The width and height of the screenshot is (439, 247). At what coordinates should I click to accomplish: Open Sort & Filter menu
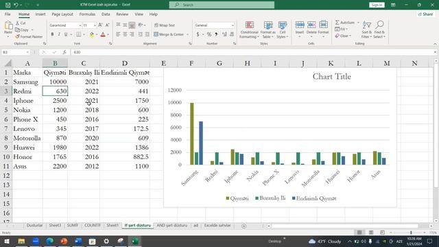pyautogui.click(x=366, y=30)
